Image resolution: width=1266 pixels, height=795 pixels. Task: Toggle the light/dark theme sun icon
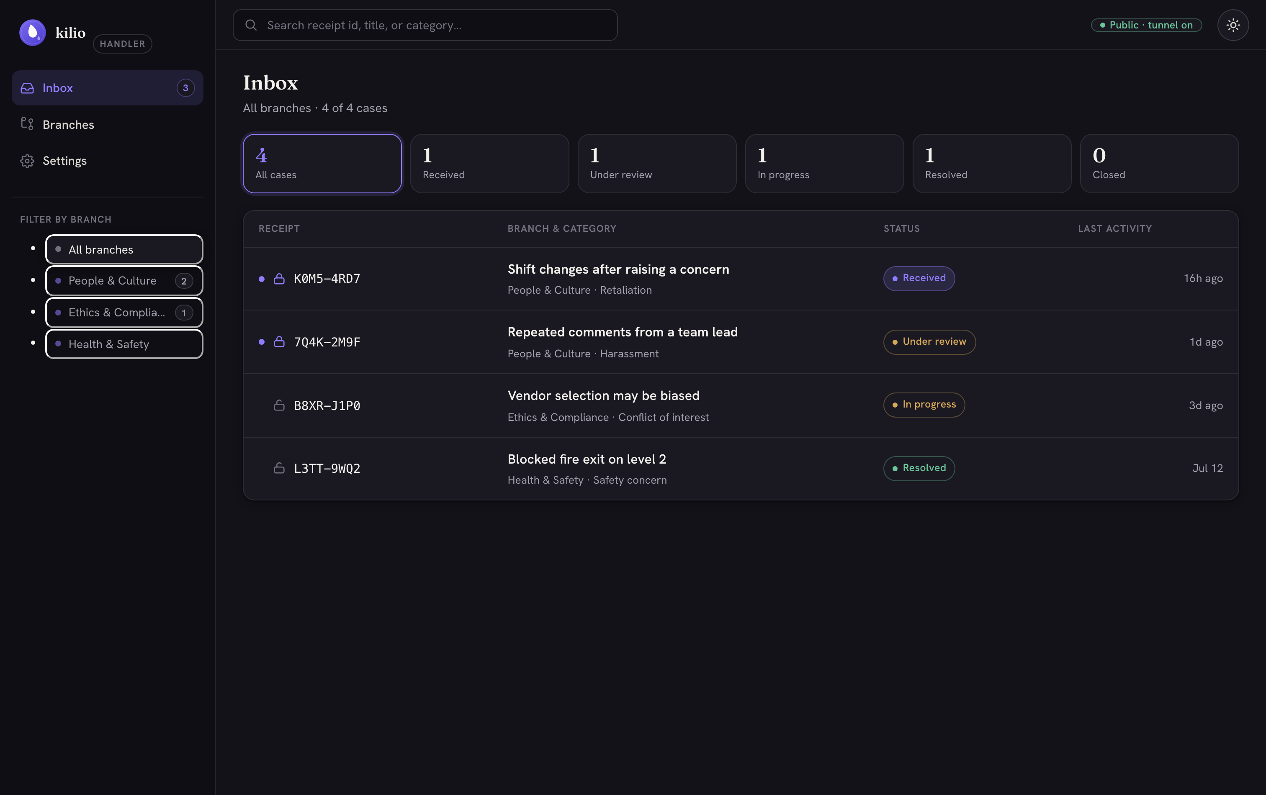(1233, 25)
